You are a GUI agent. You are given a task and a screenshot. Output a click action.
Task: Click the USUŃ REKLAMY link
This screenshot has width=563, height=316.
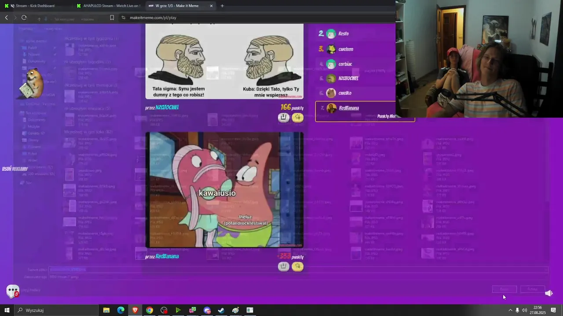click(15, 169)
